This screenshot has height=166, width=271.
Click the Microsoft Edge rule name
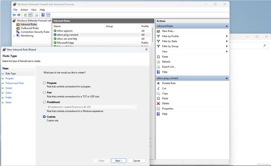[x=65, y=42]
